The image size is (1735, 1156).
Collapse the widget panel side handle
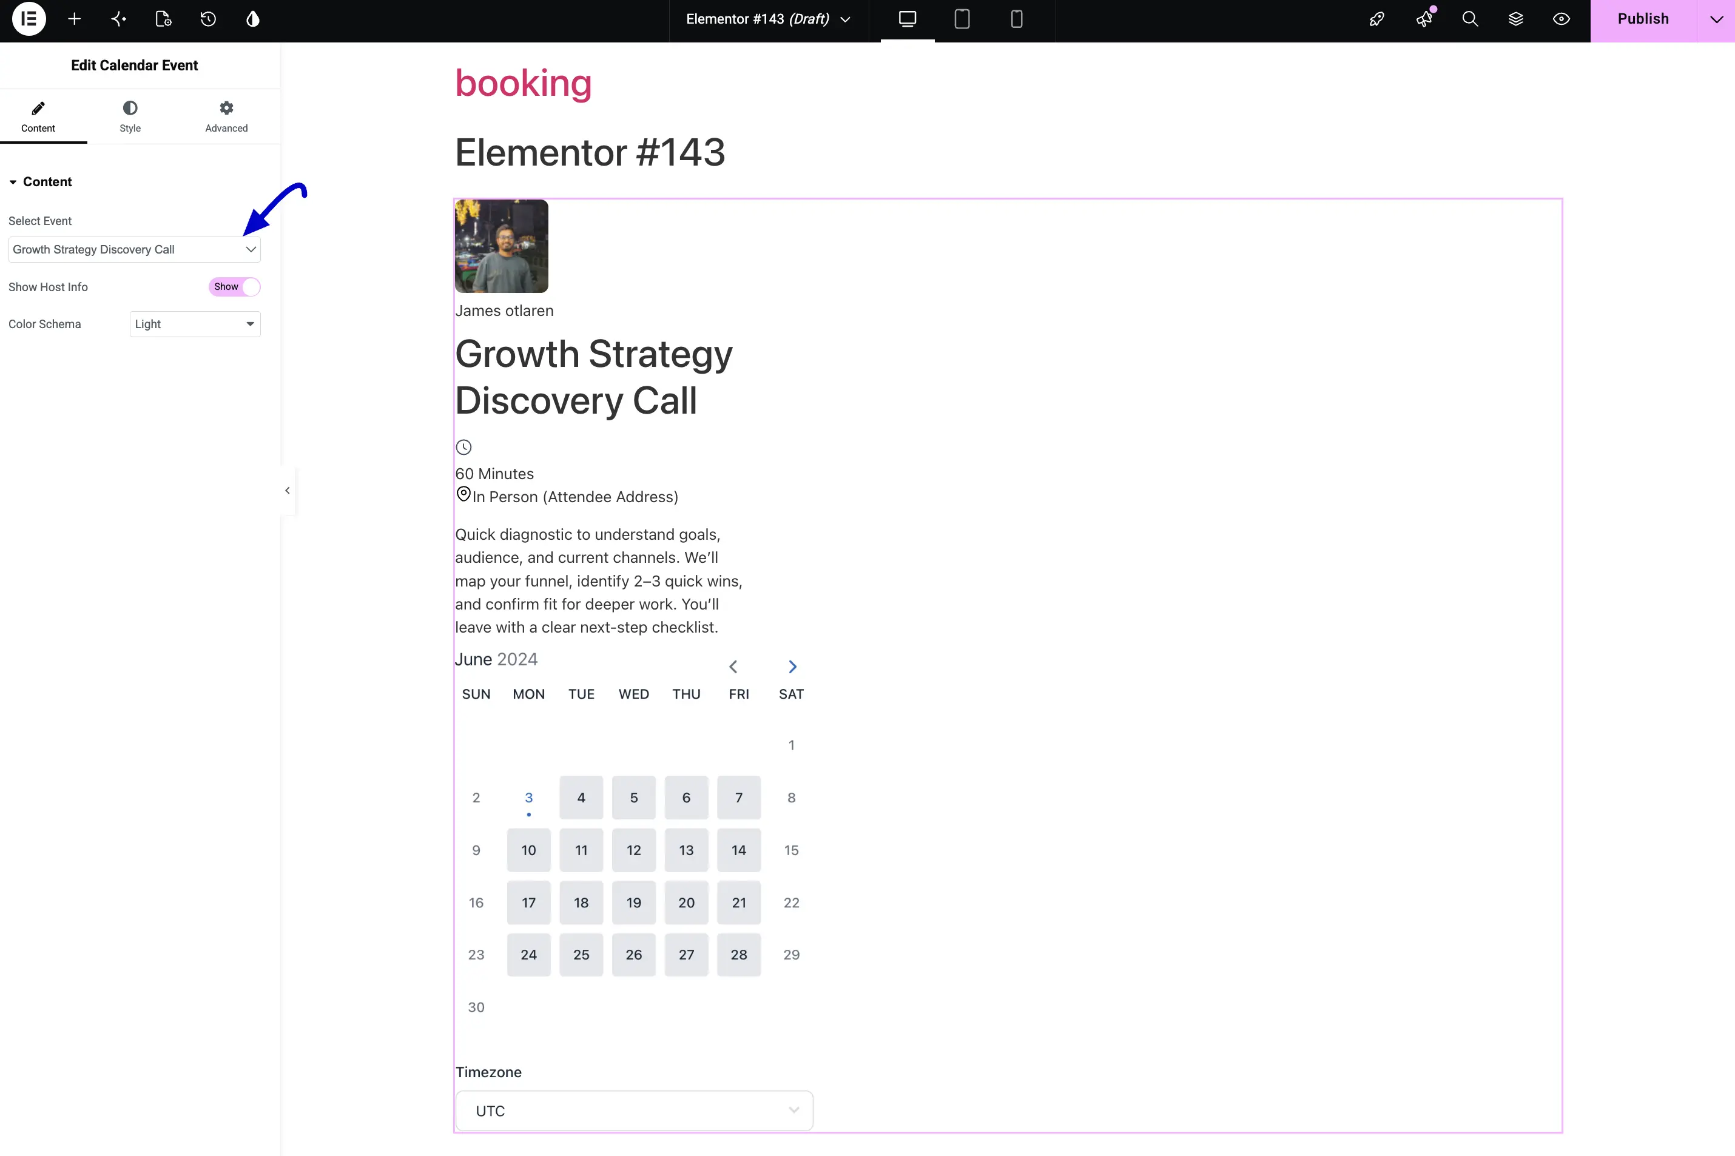tap(288, 490)
